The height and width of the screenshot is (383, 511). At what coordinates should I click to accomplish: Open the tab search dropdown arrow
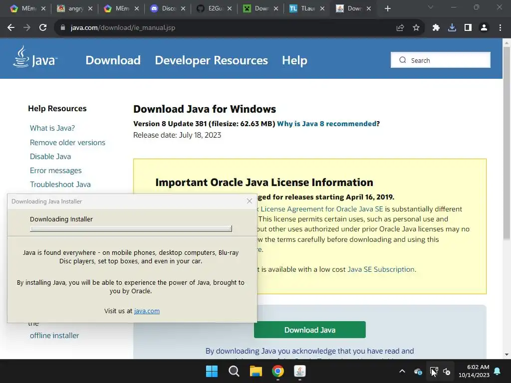[x=431, y=7]
